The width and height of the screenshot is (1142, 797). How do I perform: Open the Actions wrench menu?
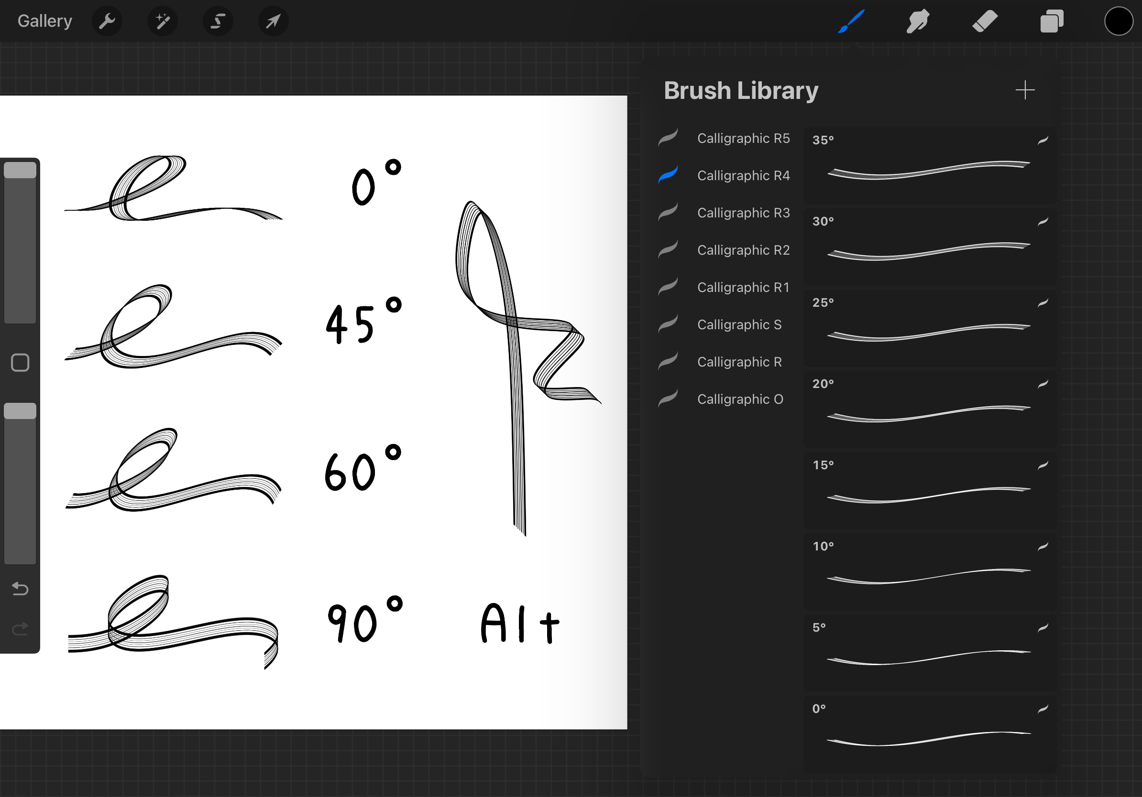tap(107, 22)
